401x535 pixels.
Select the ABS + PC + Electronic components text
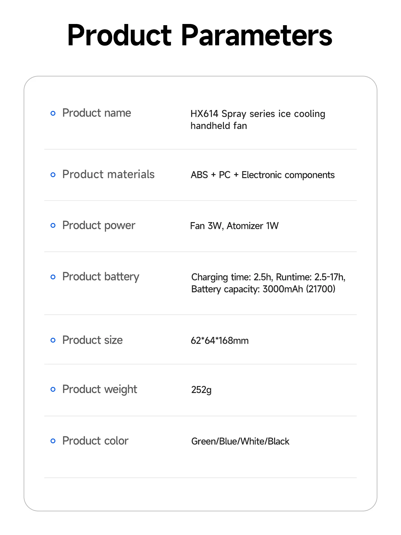pyautogui.click(x=263, y=175)
